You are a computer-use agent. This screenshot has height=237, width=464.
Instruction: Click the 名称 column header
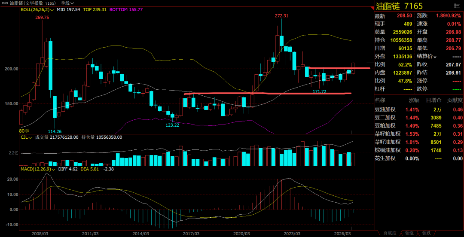coord(380,100)
